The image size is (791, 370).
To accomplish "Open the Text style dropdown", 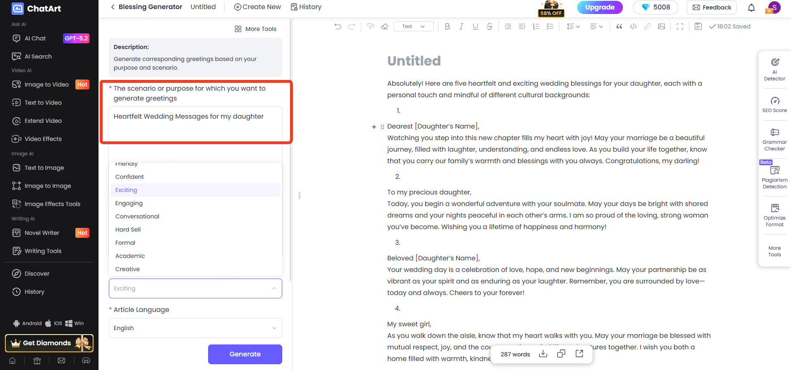I will pos(413,26).
